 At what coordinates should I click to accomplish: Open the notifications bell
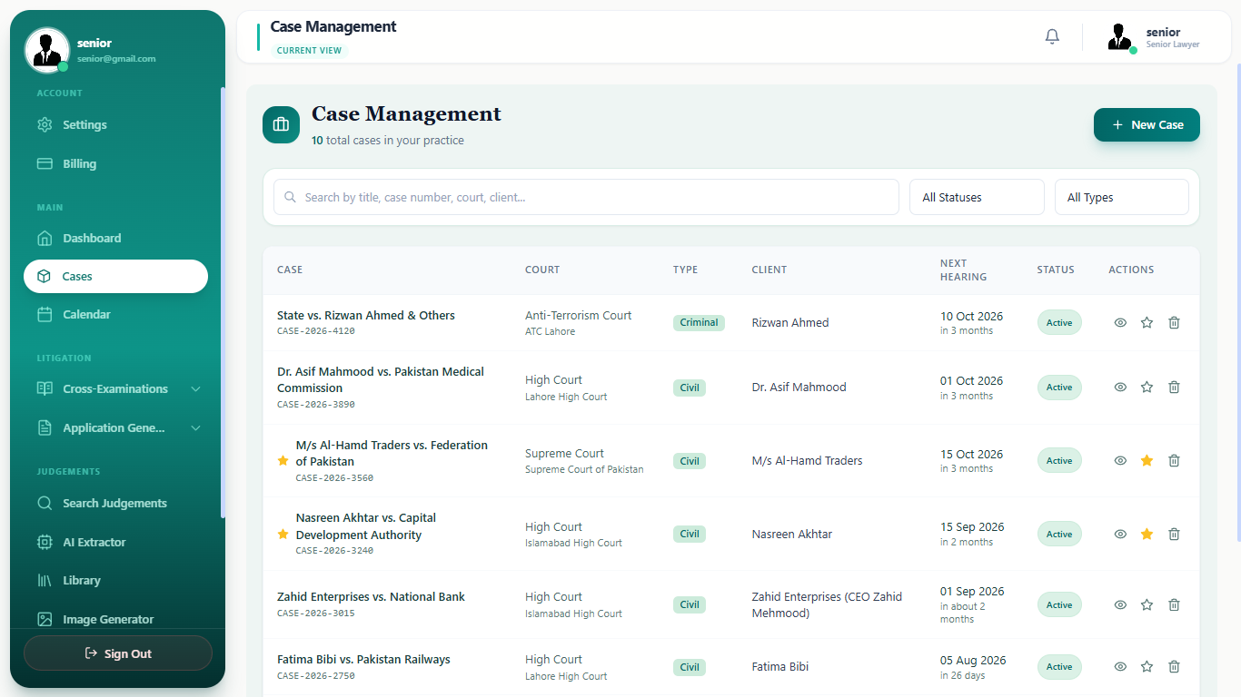[1052, 37]
